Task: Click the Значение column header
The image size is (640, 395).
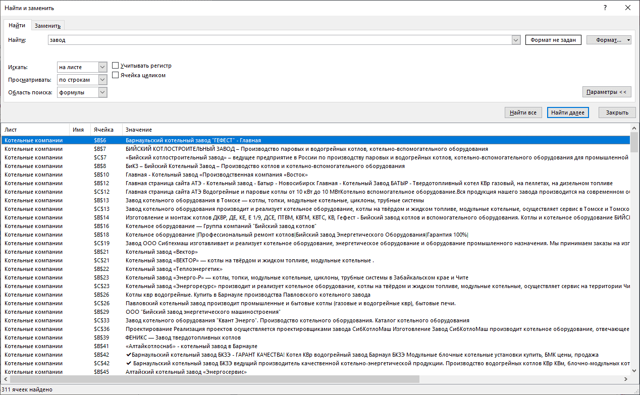Action: [376, 130]
